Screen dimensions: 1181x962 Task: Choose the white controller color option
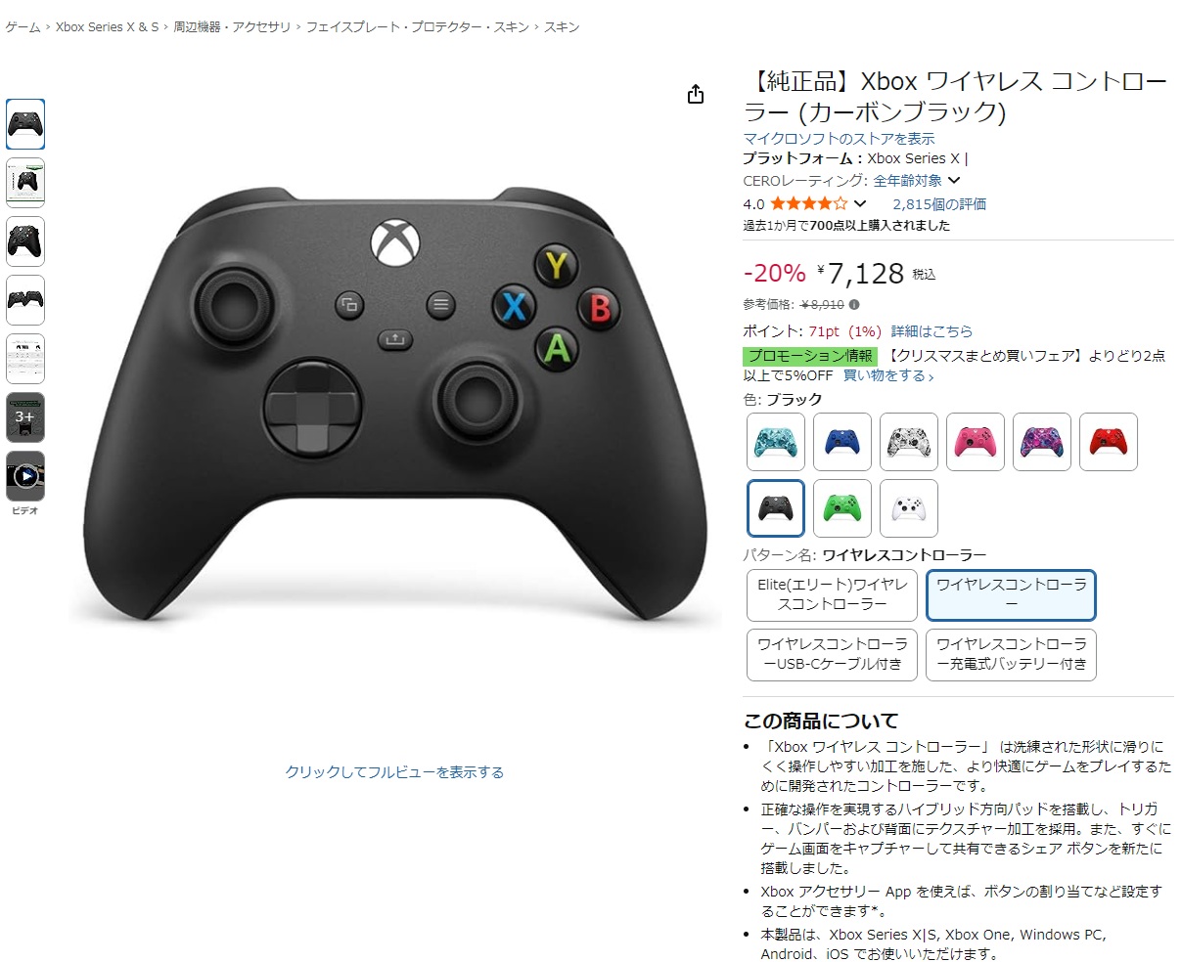coord(909,508)
